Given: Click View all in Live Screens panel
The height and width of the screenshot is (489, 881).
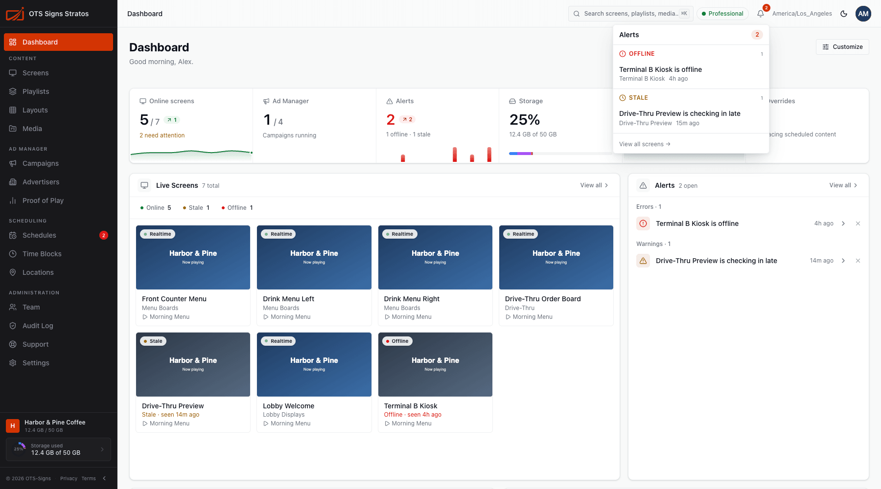Looking at the screenshot, I should coord(594,185).
